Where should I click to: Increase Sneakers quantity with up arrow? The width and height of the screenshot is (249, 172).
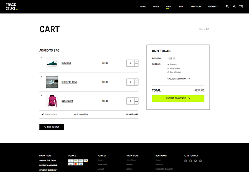tap(137, 61)
